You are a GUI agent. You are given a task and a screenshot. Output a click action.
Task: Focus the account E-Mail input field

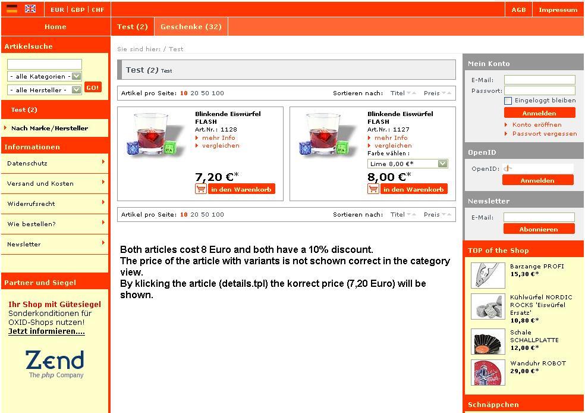[539, 80]
